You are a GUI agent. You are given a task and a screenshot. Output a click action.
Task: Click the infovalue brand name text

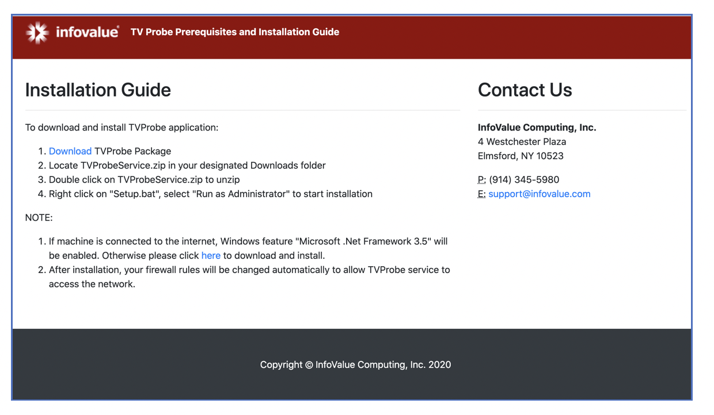pyautogui.click(x=88, y=32)
